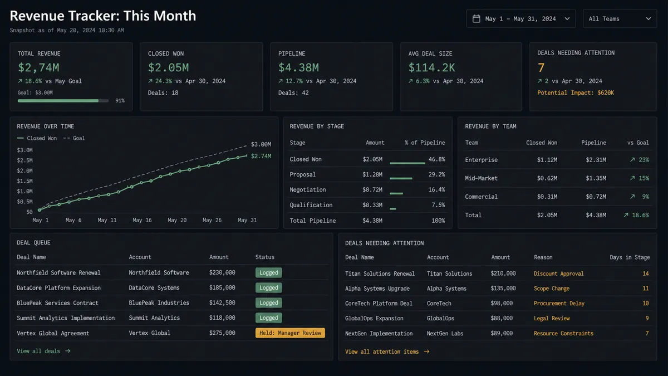Click the % of Pipeline column header

425,143
